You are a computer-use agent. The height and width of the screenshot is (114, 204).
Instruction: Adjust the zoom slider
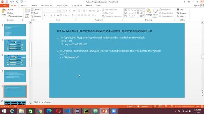(182, 106)
